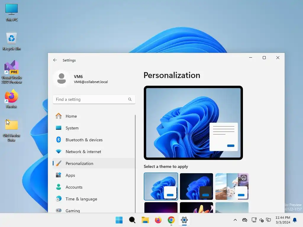Click the Settings back arrow
Viewport: 303px width, 227px height.
pyautogui.click(x=55, y=60)
